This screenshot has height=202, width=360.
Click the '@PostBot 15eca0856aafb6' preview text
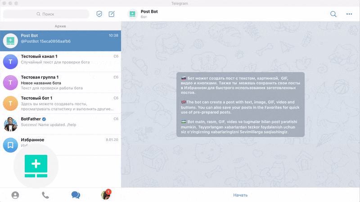point(46,41)
